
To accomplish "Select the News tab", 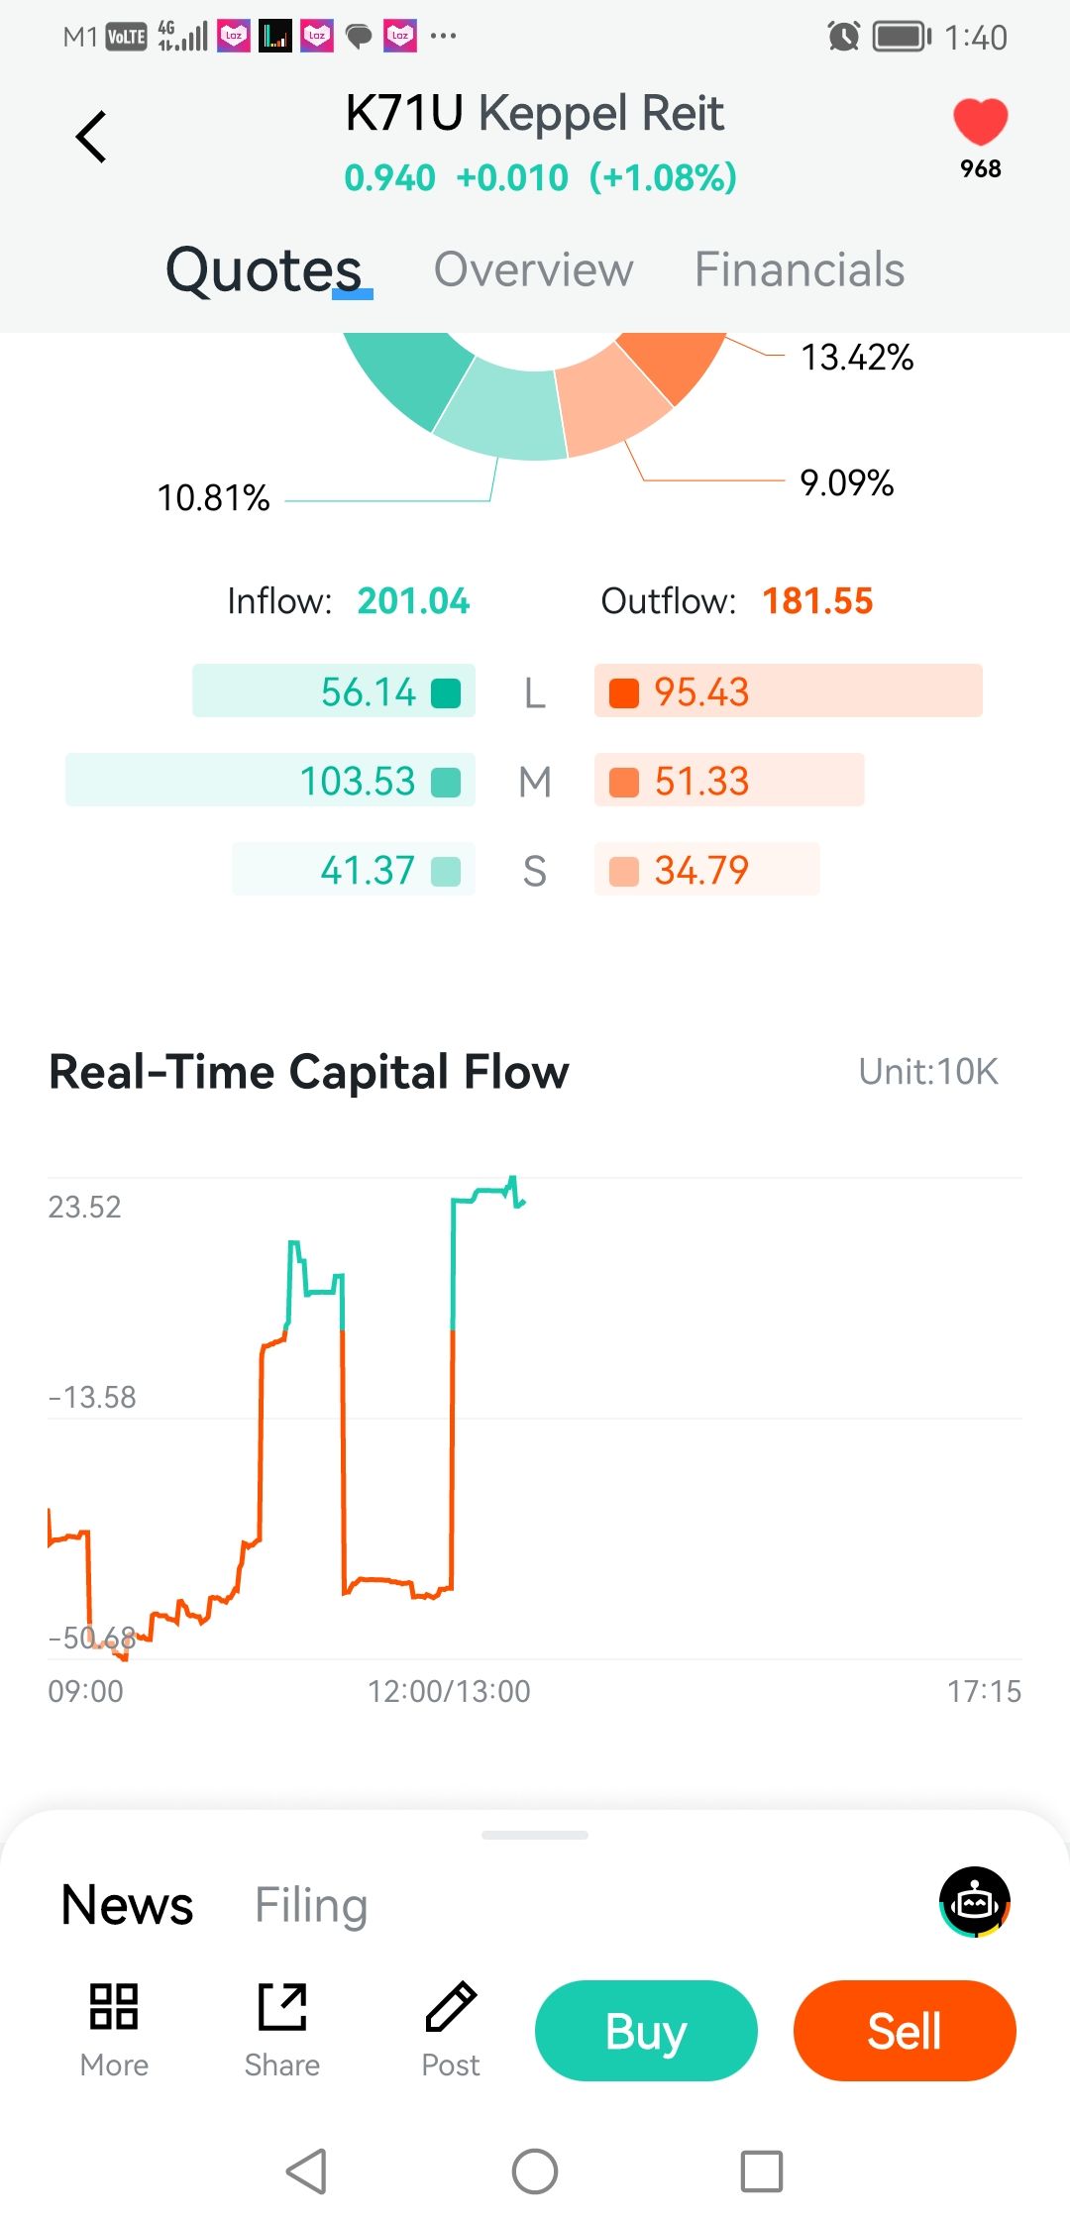I will pos(127,1904).
